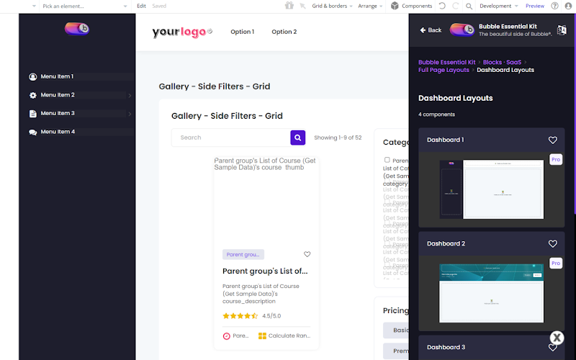Click the Back button in kit panel
The image size is (576, 360).
coord(431,30)
